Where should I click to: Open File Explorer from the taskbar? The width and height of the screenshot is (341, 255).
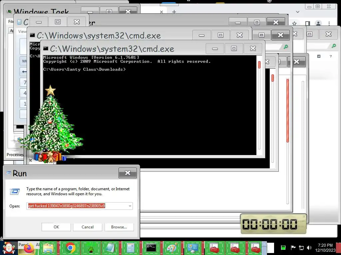[48, 248]
